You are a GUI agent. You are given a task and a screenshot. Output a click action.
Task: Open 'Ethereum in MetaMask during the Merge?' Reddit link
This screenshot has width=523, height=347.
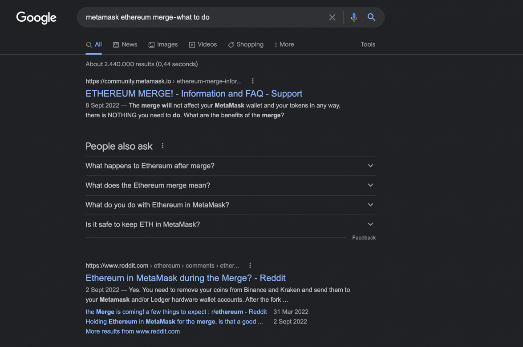tap(186, 278)
